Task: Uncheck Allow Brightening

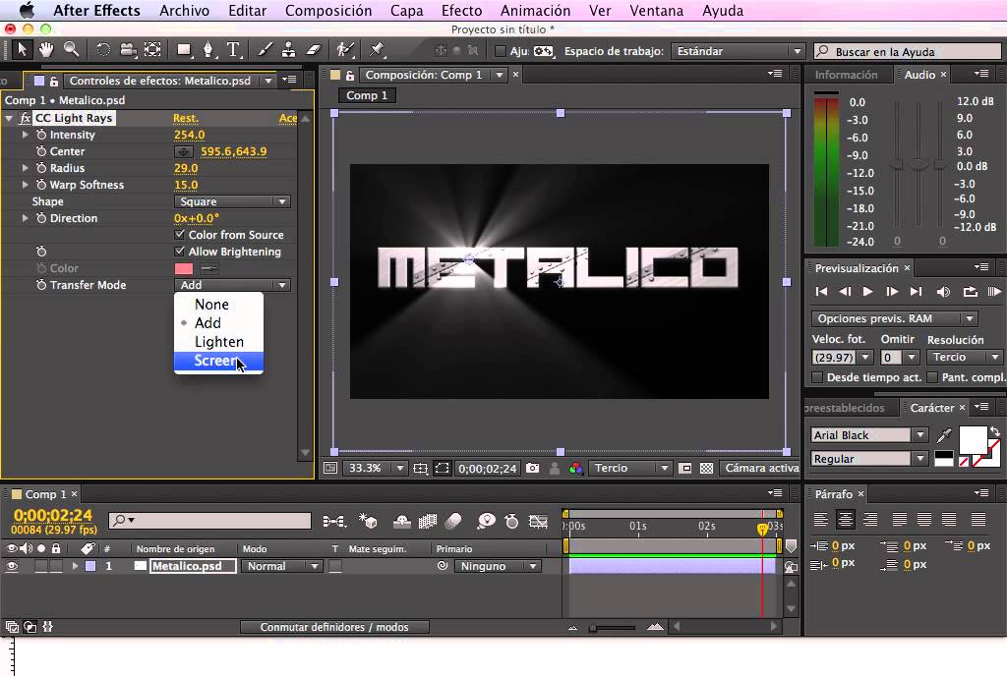Action: (180, 252)
